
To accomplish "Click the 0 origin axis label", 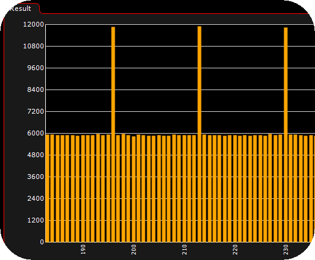I will [x=42, y=242].
